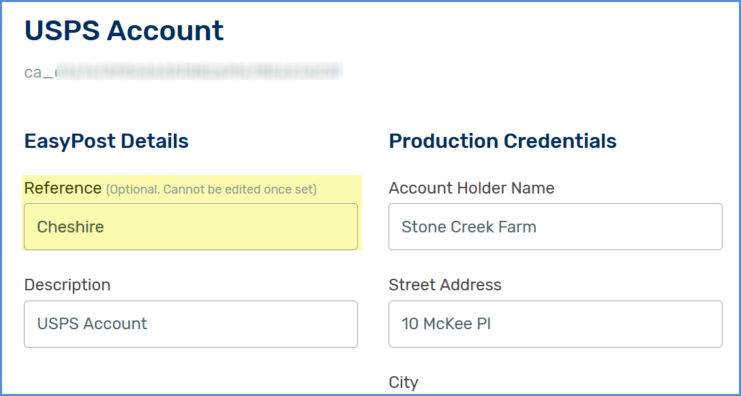The height and width of the screenshot is (396, 741).
Task: Click the Street Address label
Action: pyautogui.click(x=444, y=285)
